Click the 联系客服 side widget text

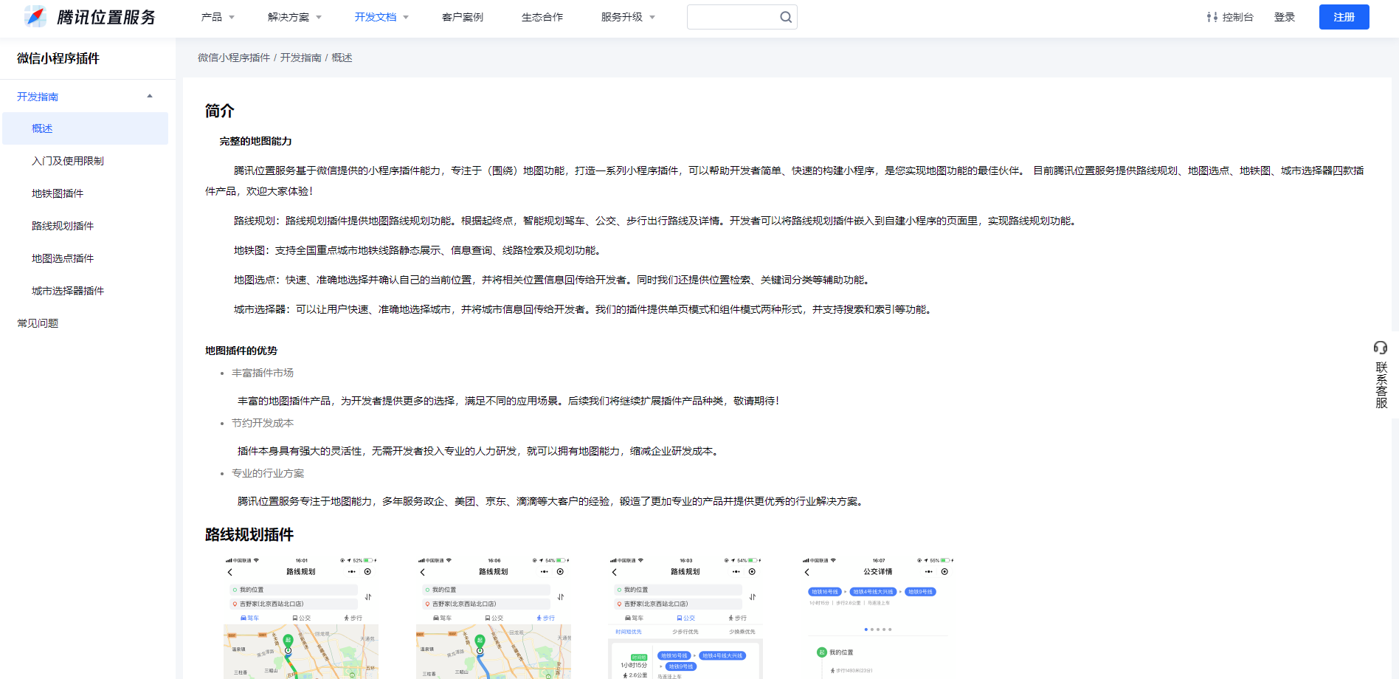tap(1381, 385)
